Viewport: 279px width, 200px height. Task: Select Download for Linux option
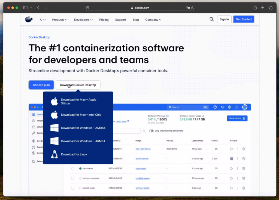pos(74,154)
